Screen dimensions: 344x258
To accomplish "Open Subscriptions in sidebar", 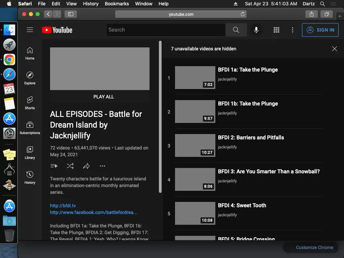I will (x=30, y=128).
